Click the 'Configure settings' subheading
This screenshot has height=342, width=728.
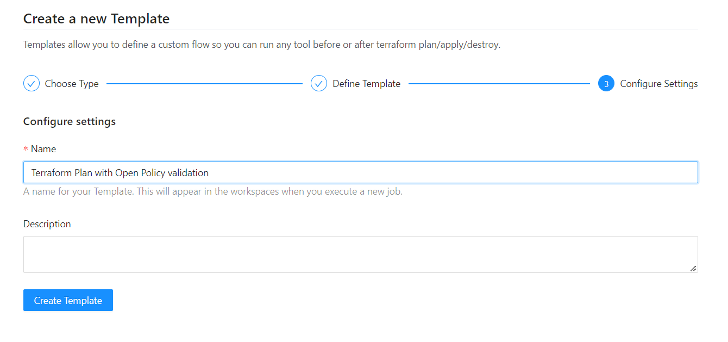coord(70,121)
